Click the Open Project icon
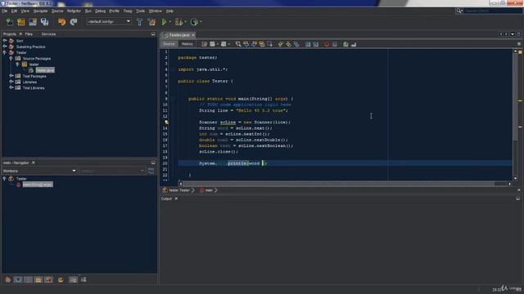 [x=33, y=22]
